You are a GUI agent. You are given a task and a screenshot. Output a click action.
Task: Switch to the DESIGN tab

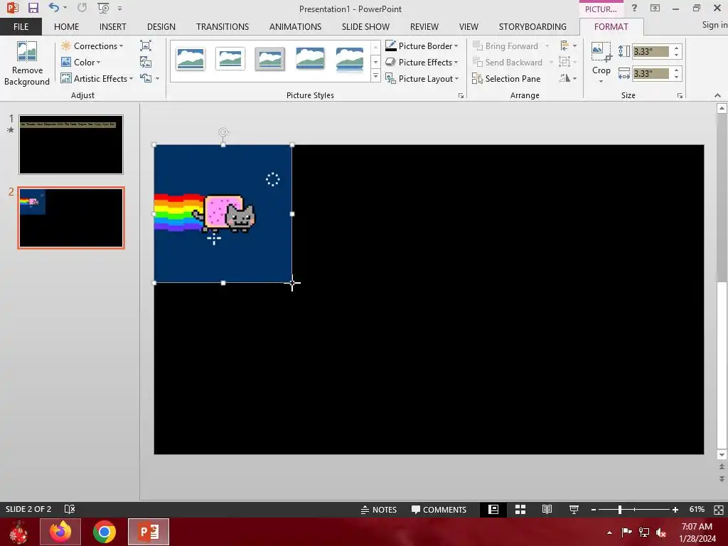click(161, 26)
